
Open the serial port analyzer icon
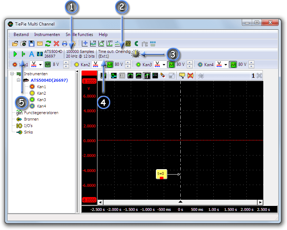(x=153, y=44)
